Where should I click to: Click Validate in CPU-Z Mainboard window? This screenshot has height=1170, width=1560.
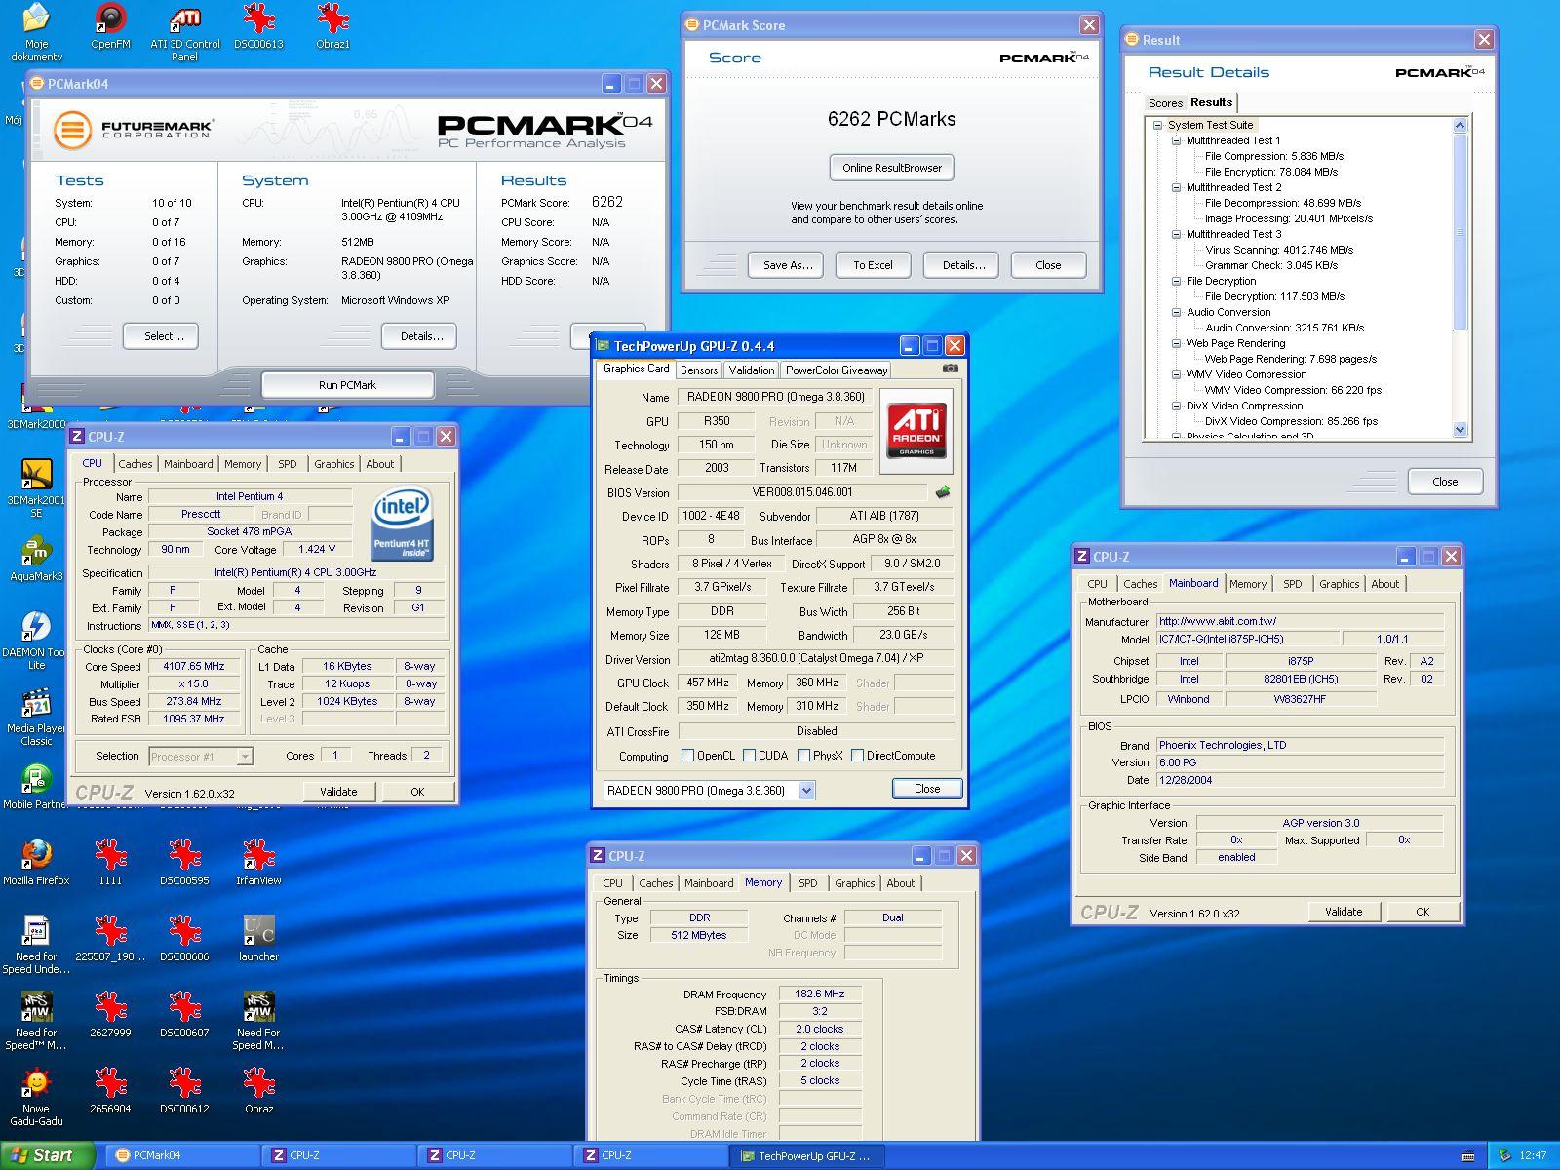[1344, 912]
